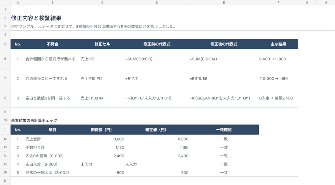Select cell 共通率がコピーでずれる
This screenshot has width=335, height=185.
[x=52, y=78]
